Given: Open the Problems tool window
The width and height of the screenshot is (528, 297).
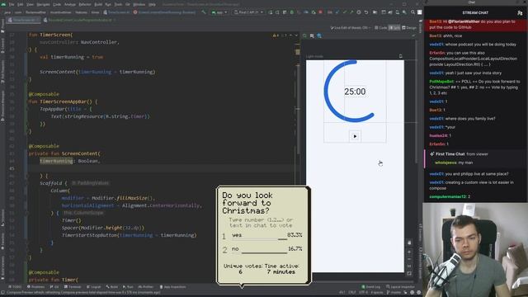Looking at the screenshot, I should coord(35,287).
